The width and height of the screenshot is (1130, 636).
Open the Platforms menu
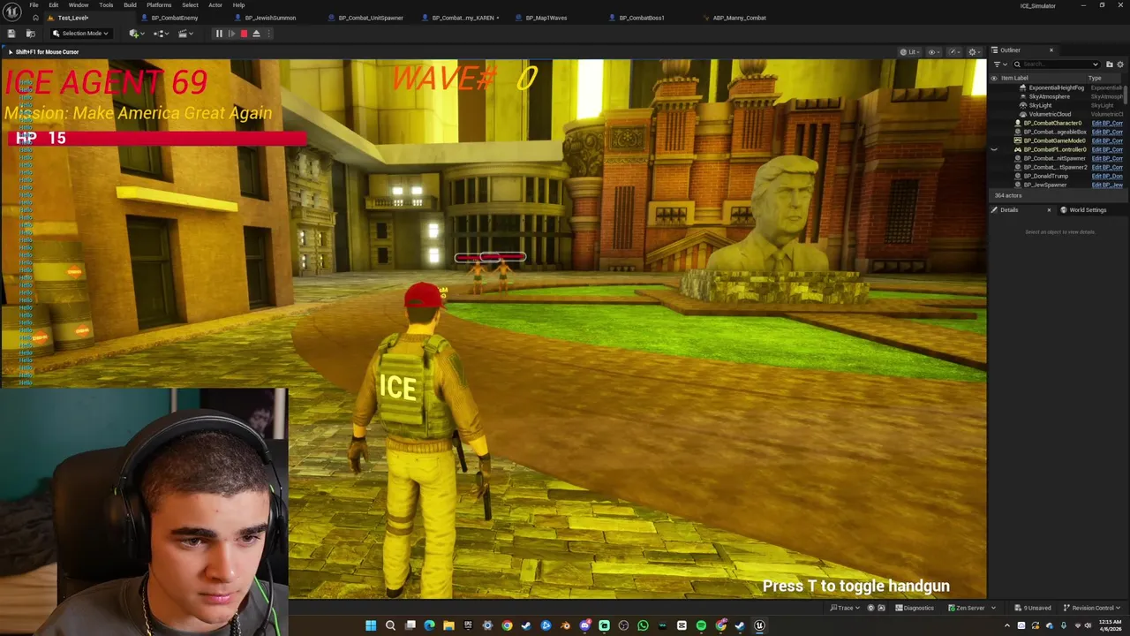coord(159,5)
